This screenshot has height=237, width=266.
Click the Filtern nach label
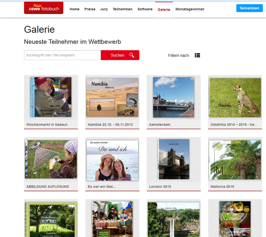[179, 55]
